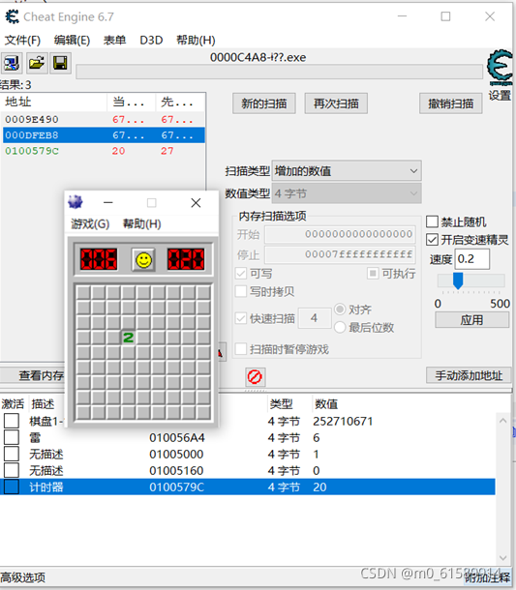The width and height of the screenshot is (516, 590).
Task: Click the 撤销扫描 button
Action: [451, 103]
